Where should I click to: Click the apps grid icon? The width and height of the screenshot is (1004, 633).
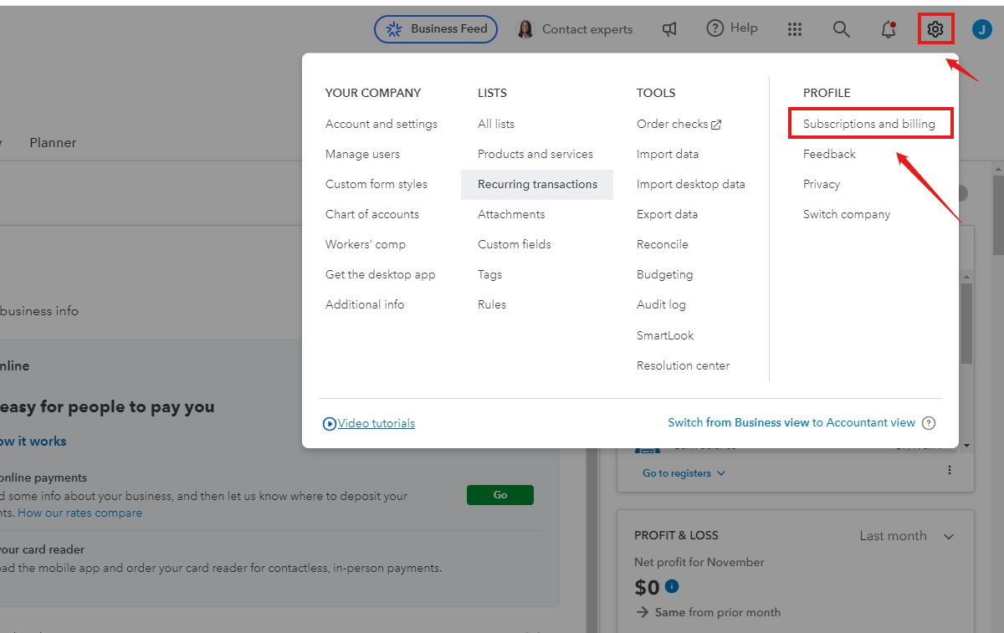point(795,28)
